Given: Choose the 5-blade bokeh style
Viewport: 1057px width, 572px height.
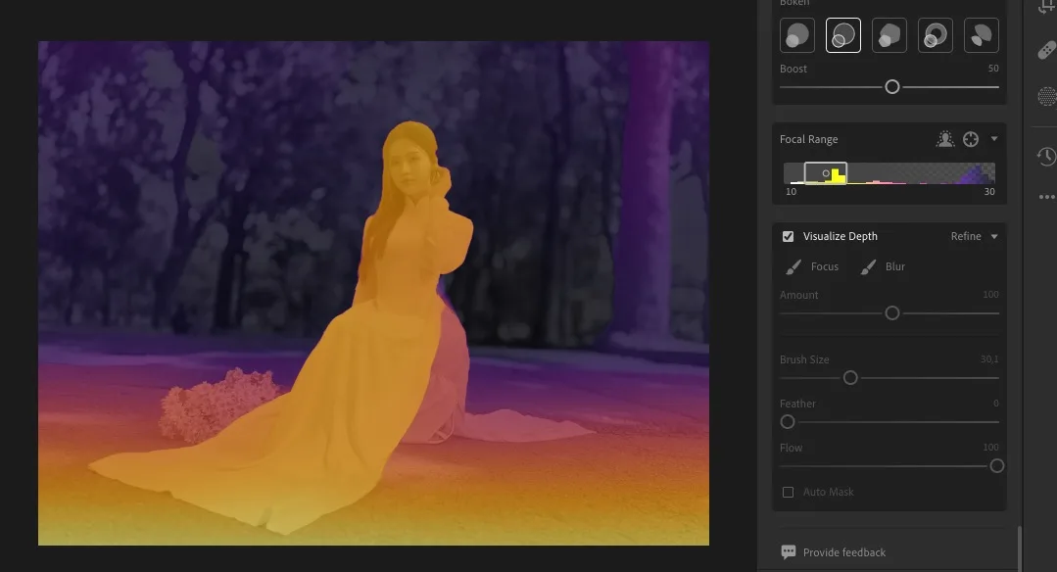Looking at the screenshot, I should (889, 35).
